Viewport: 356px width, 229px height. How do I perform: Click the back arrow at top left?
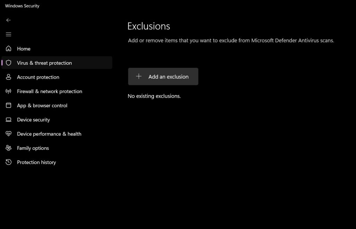pos(8,20)
